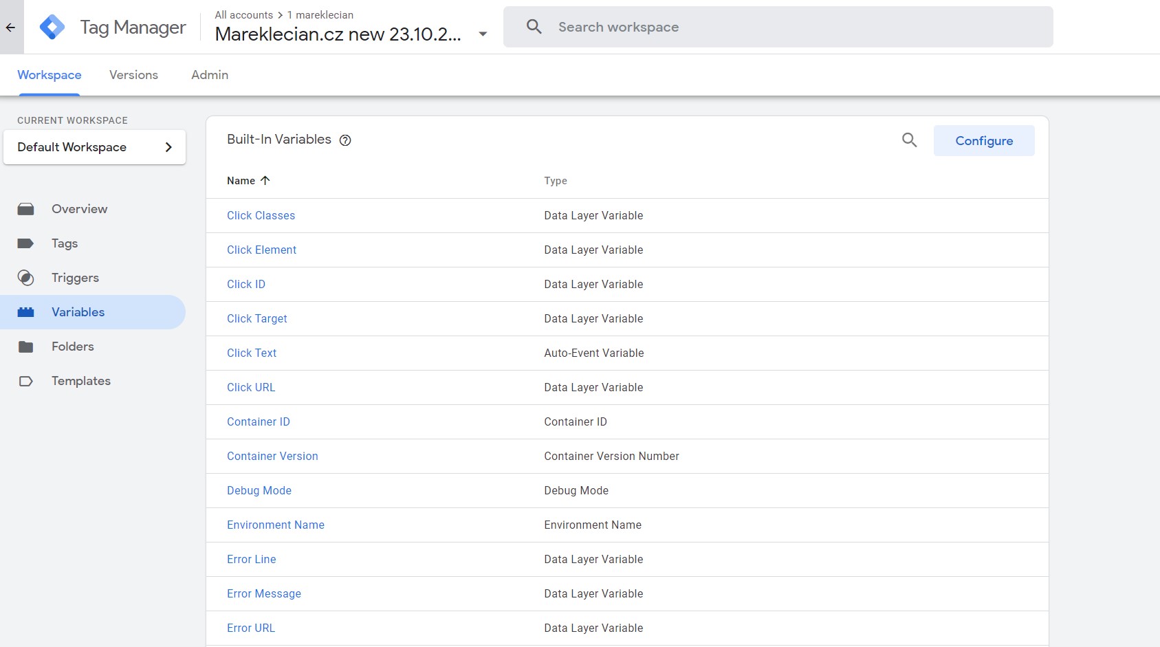Expand the container selector dropdown arrow
This screenshot has height=647, width=1160.
coord(483,34)
